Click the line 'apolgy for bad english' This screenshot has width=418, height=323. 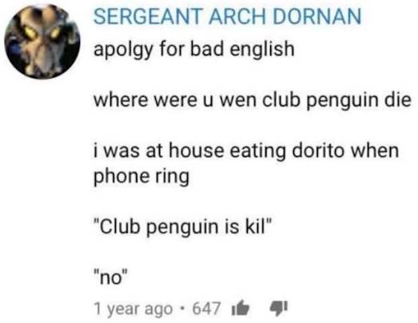click(193, 50)
